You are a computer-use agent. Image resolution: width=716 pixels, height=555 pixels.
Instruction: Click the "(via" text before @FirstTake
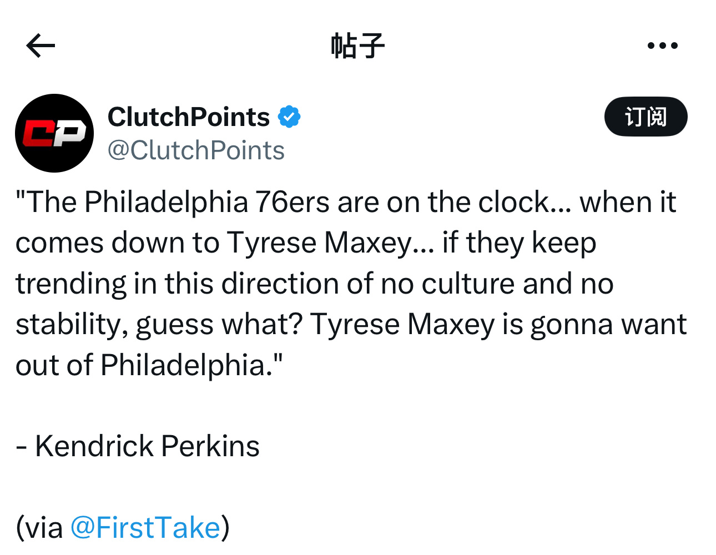pos(39,527)
